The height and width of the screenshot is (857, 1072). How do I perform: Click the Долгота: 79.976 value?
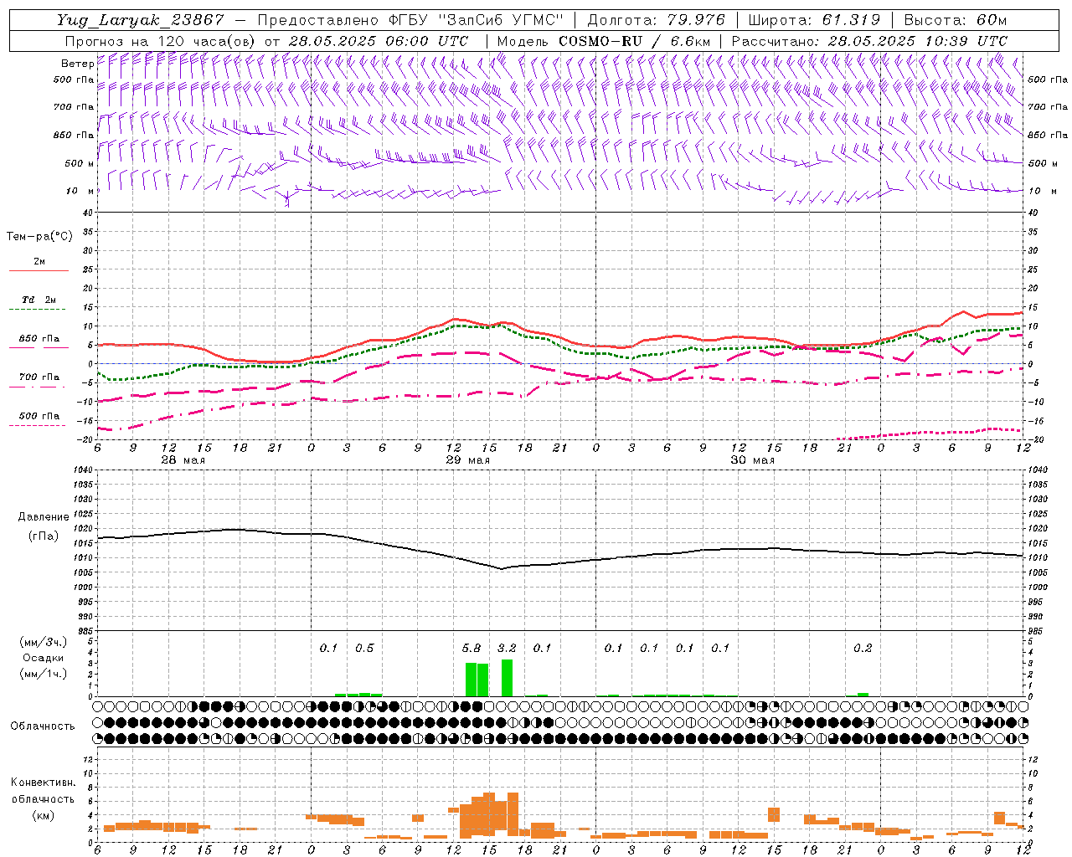click(656, 20)
